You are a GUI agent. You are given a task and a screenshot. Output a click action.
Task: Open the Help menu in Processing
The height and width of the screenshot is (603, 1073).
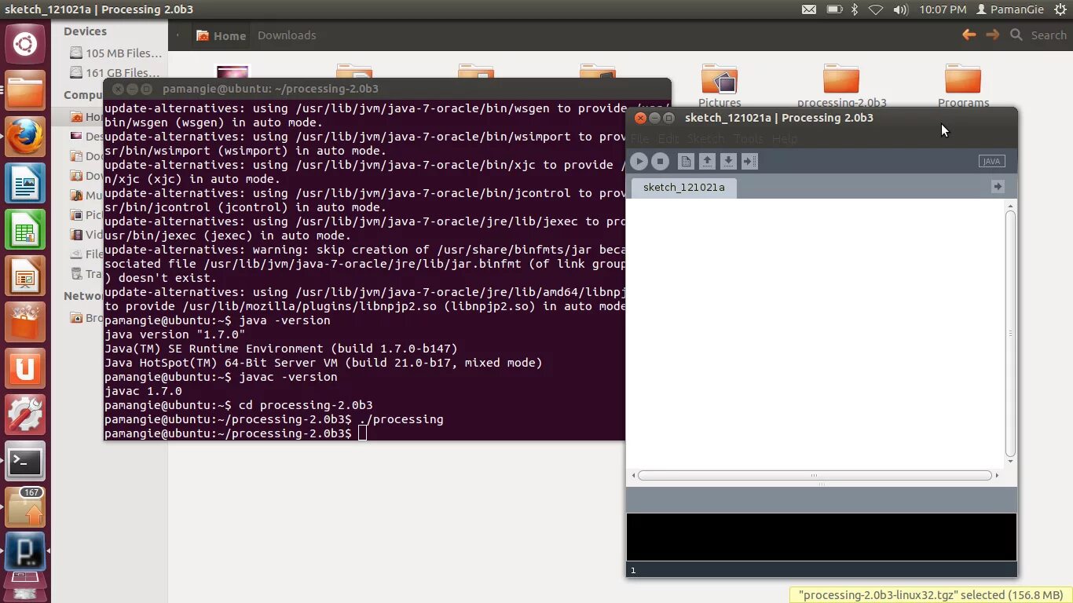[785, 138]
